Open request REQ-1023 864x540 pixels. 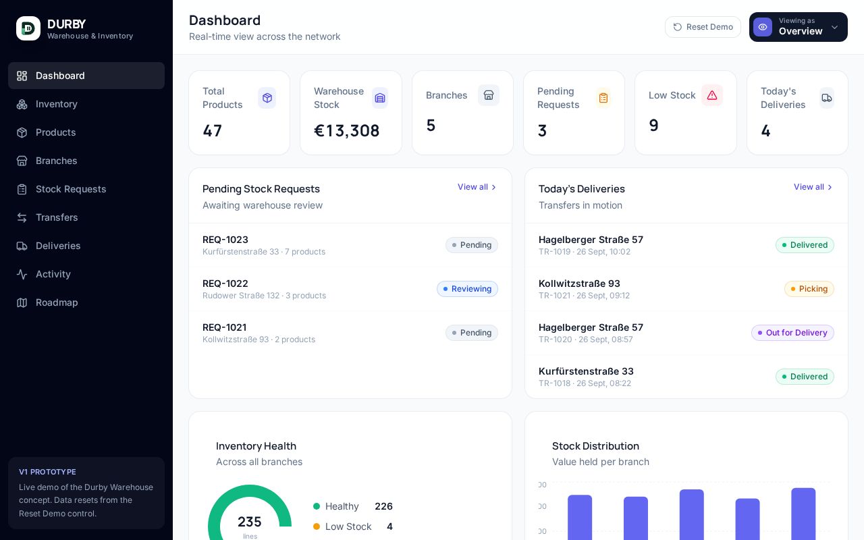pyautogui.click(x=350, y=245)
